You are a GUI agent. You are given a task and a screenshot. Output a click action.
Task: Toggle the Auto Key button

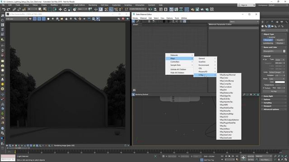(x=251, y=156)
